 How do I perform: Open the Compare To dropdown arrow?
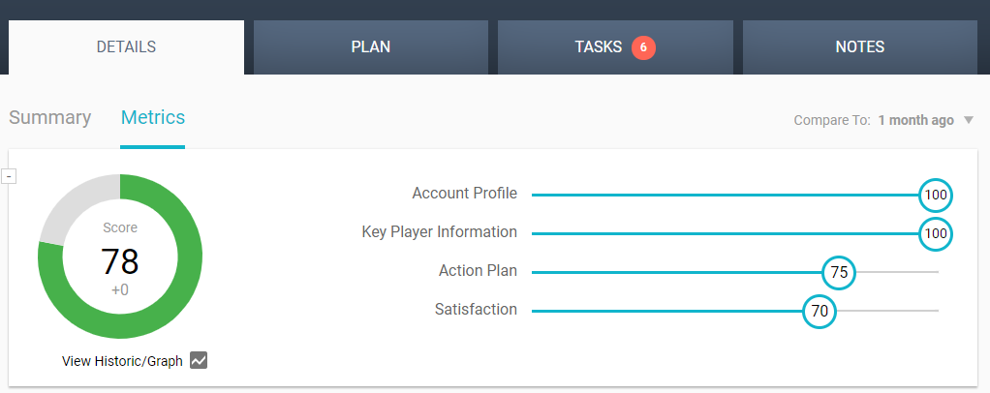(968, 121)
